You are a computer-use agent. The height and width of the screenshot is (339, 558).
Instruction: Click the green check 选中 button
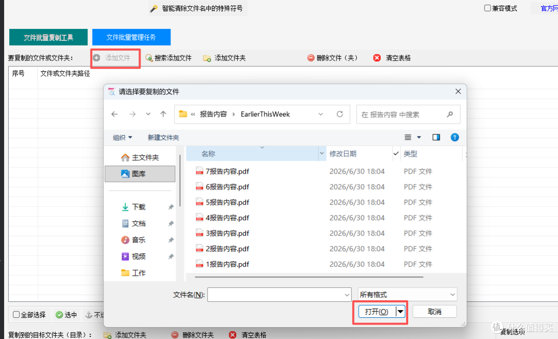click(x=66, y=315)
